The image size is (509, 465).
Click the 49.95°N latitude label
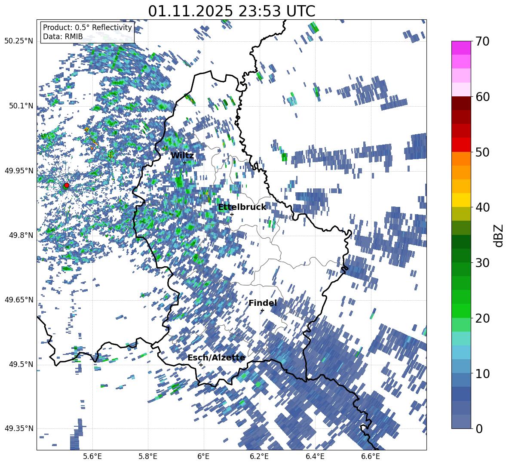click(x=19, y=171)
